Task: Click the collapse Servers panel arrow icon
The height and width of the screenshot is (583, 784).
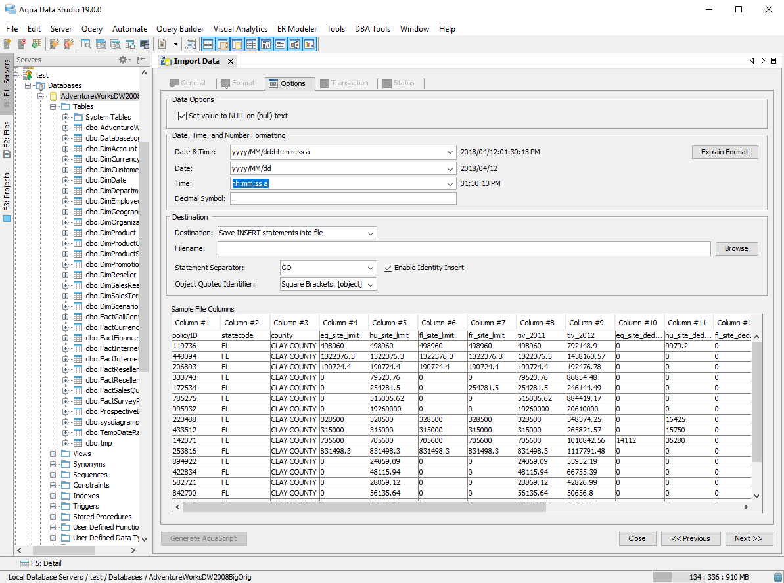Action: click(x=141, y=60)
